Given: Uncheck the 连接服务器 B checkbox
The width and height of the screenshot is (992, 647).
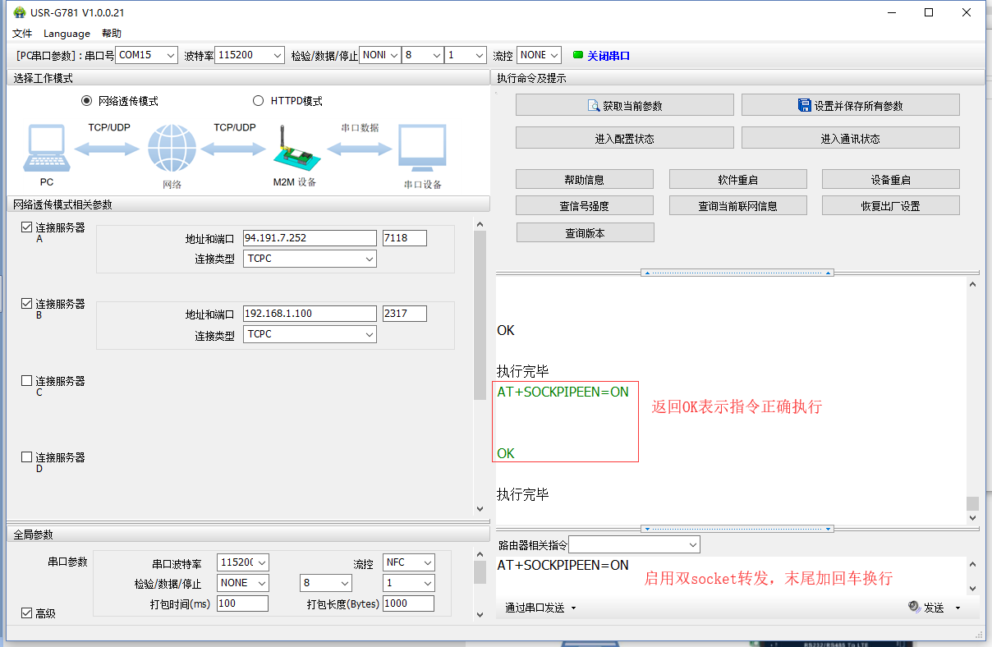Looking at the screenshot, I should (x=27, y=304).
